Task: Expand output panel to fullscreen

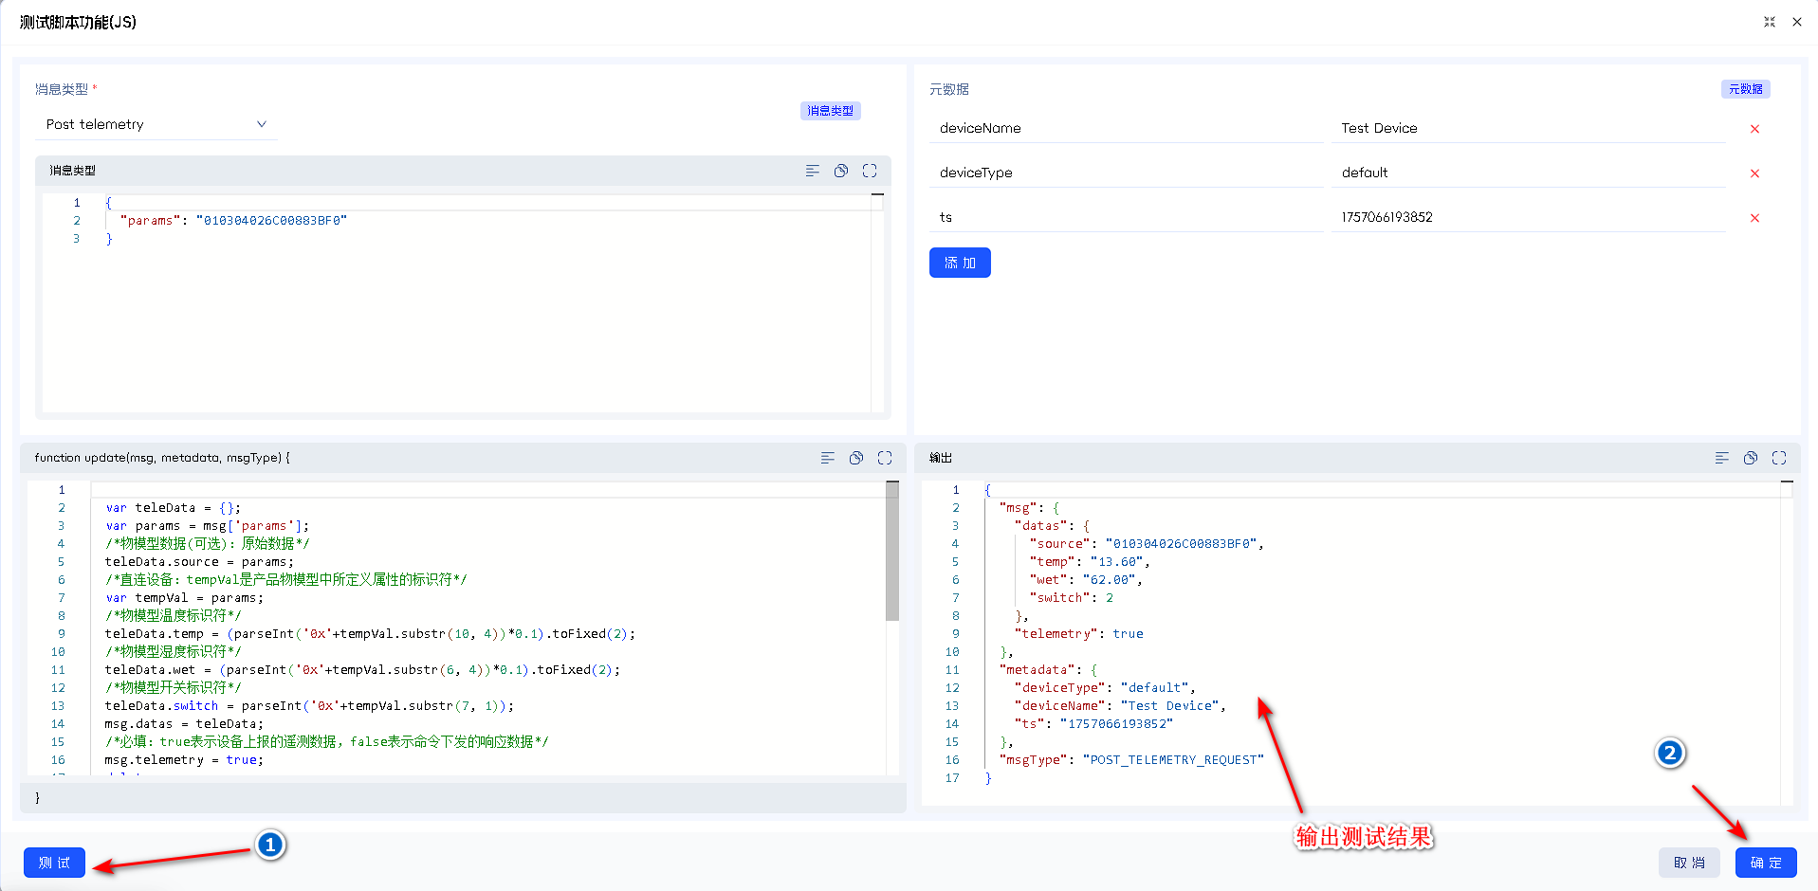Action: 1778,458
